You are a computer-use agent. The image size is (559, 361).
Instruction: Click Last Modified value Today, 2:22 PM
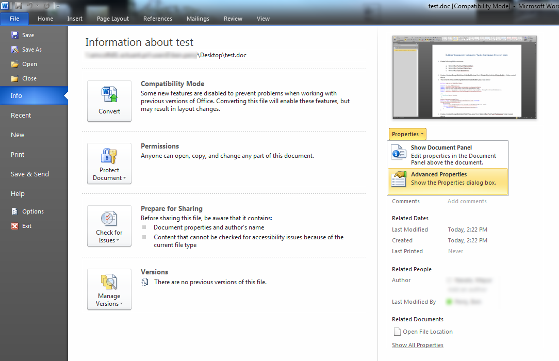(x=467, y=229)
